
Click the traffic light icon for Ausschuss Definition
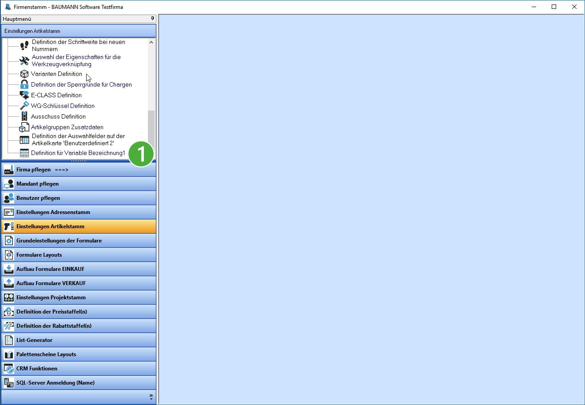[24, 116]
